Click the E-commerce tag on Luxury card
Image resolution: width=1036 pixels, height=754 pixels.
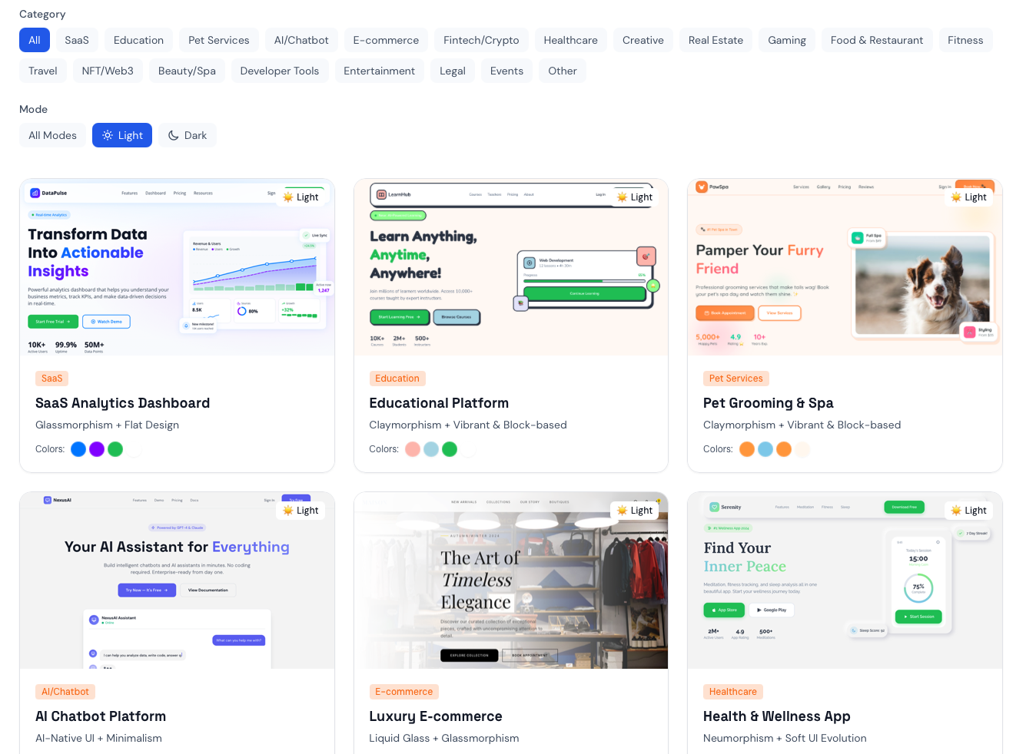click(x=404, y=692)
